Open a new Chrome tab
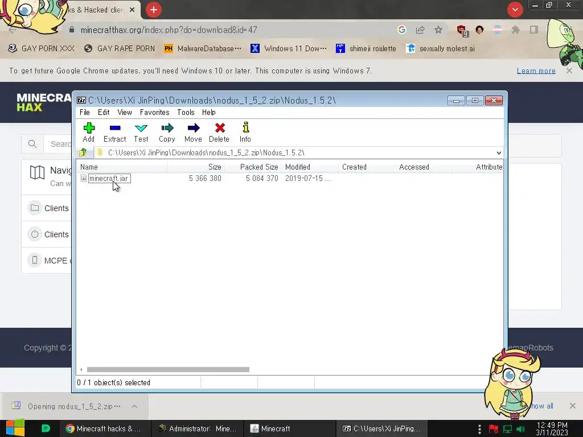 click(x=154, y=10)
